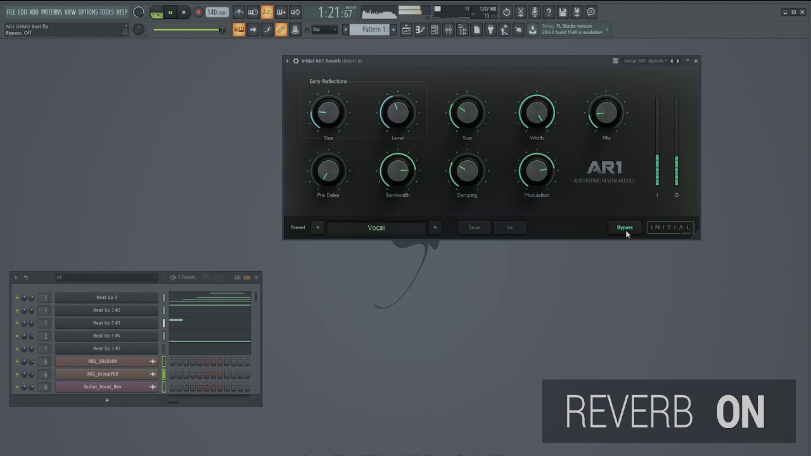The height and width of the screenshot is (456, 811).
Task: Expand the pattern list arrow left of Pattern 1
Action: point(346,29)
